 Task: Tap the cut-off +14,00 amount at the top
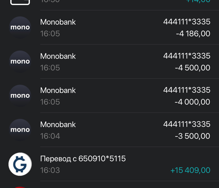198,1
